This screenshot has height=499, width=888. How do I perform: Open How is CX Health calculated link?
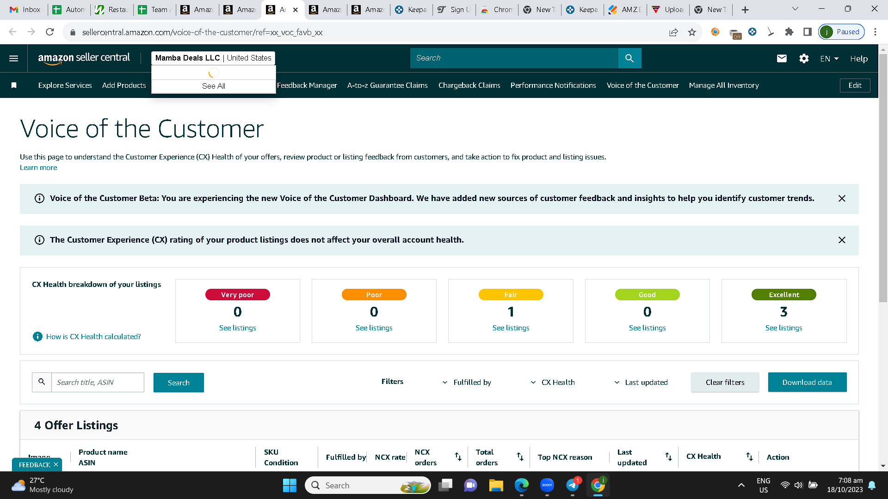(93, 337)
